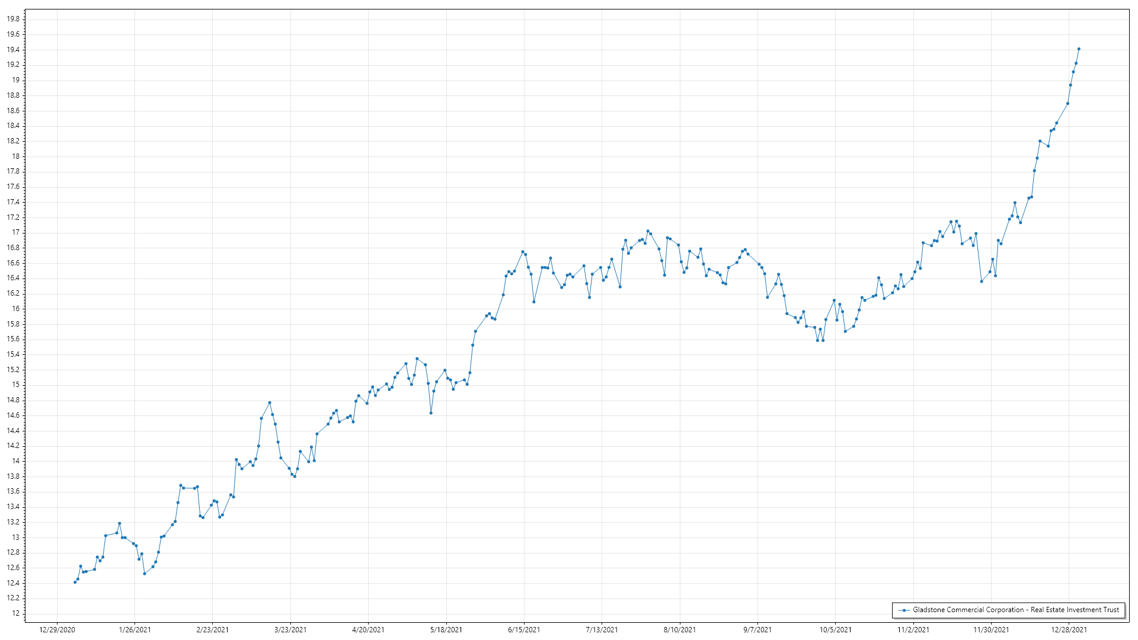Click the 1/26/2021 x-axis date label
The height and width of the screenshot is (640, 1138).
click(x=135, y=630)
